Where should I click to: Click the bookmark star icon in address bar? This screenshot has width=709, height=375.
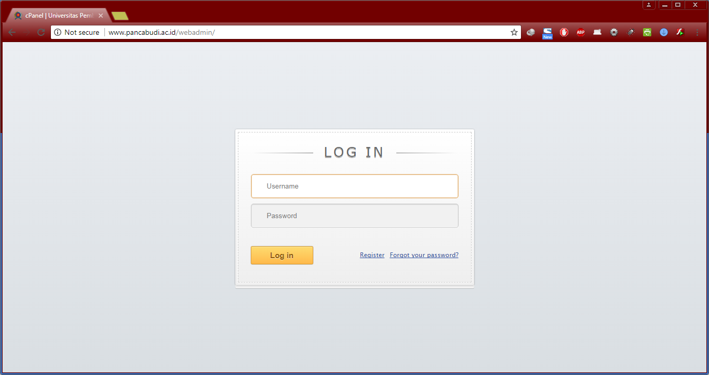514,32
